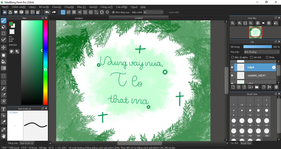Undock the Màu color panel
This screenshot has height=149, width=281.
43,18
